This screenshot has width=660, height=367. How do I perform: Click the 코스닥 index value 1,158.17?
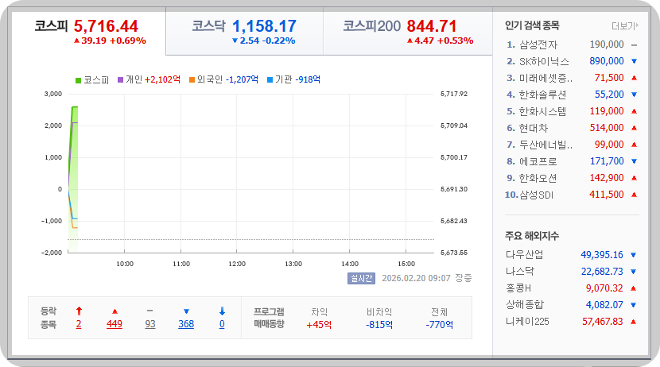point(264,26)
